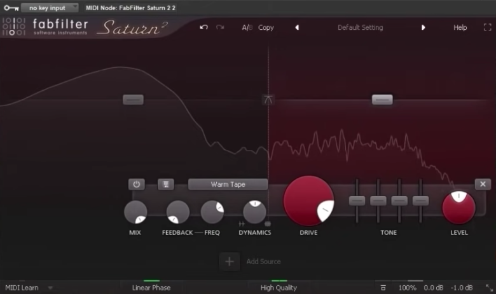Copy the state with the Copy button
This screenshot has width=496, height=294.
266,27
